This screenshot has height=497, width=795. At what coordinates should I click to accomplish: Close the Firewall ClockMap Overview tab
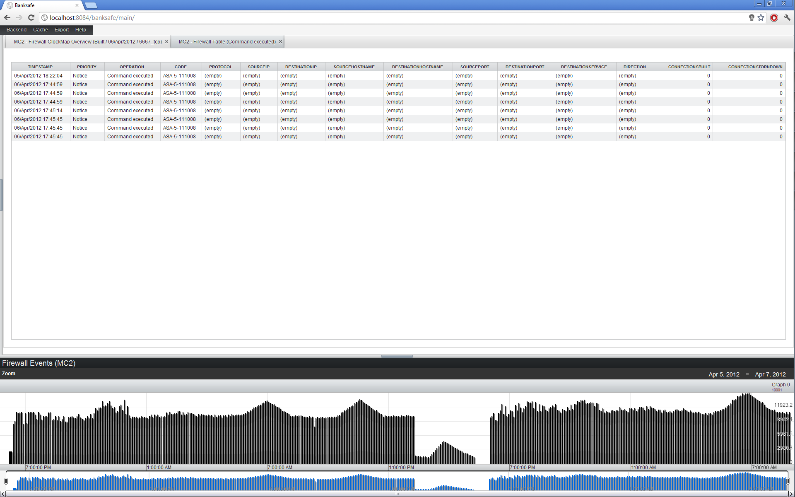166,42
